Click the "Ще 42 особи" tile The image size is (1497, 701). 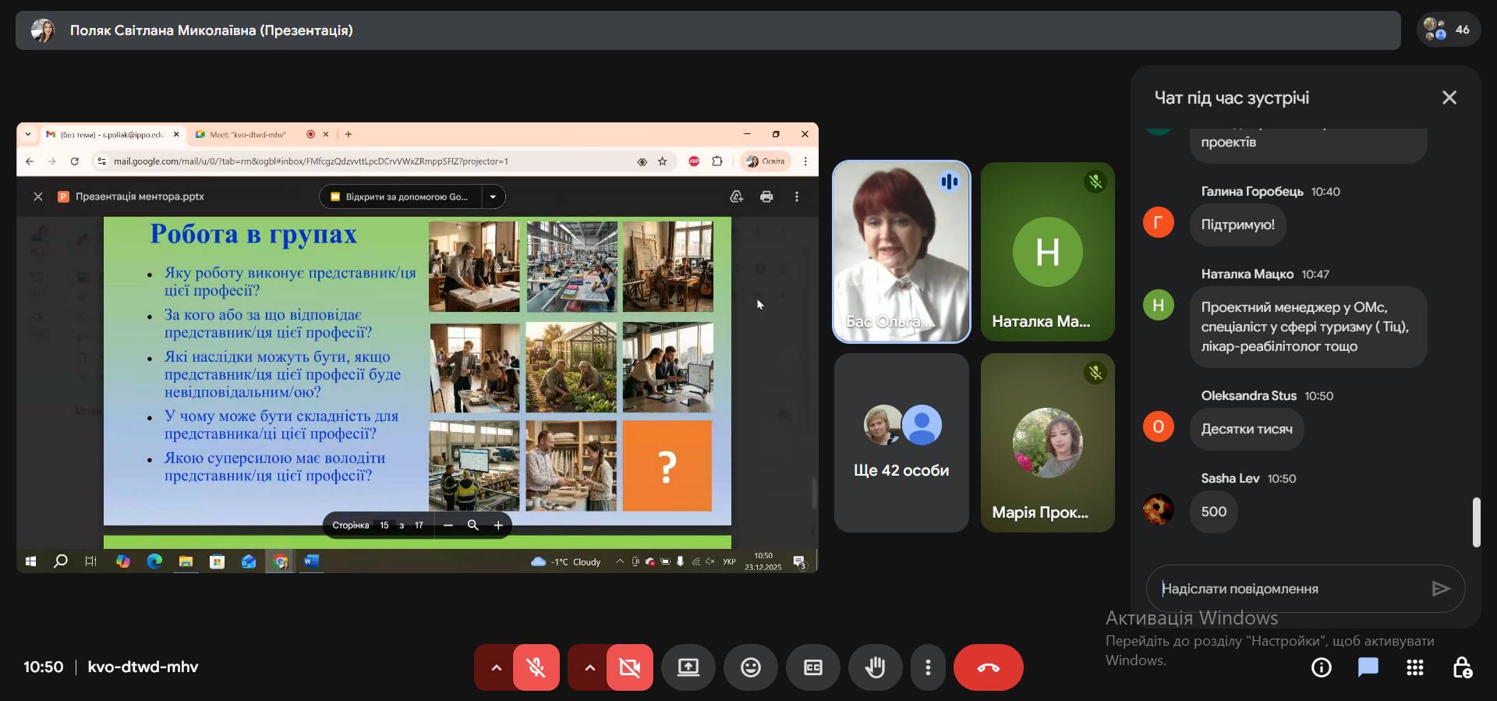901,443
